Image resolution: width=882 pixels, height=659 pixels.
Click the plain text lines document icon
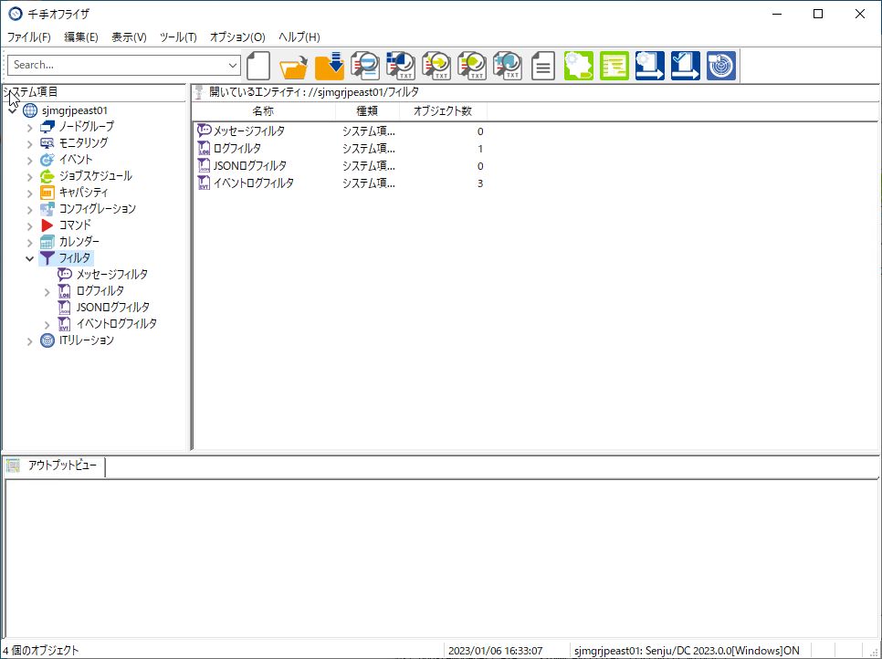[x=543, y=65]
